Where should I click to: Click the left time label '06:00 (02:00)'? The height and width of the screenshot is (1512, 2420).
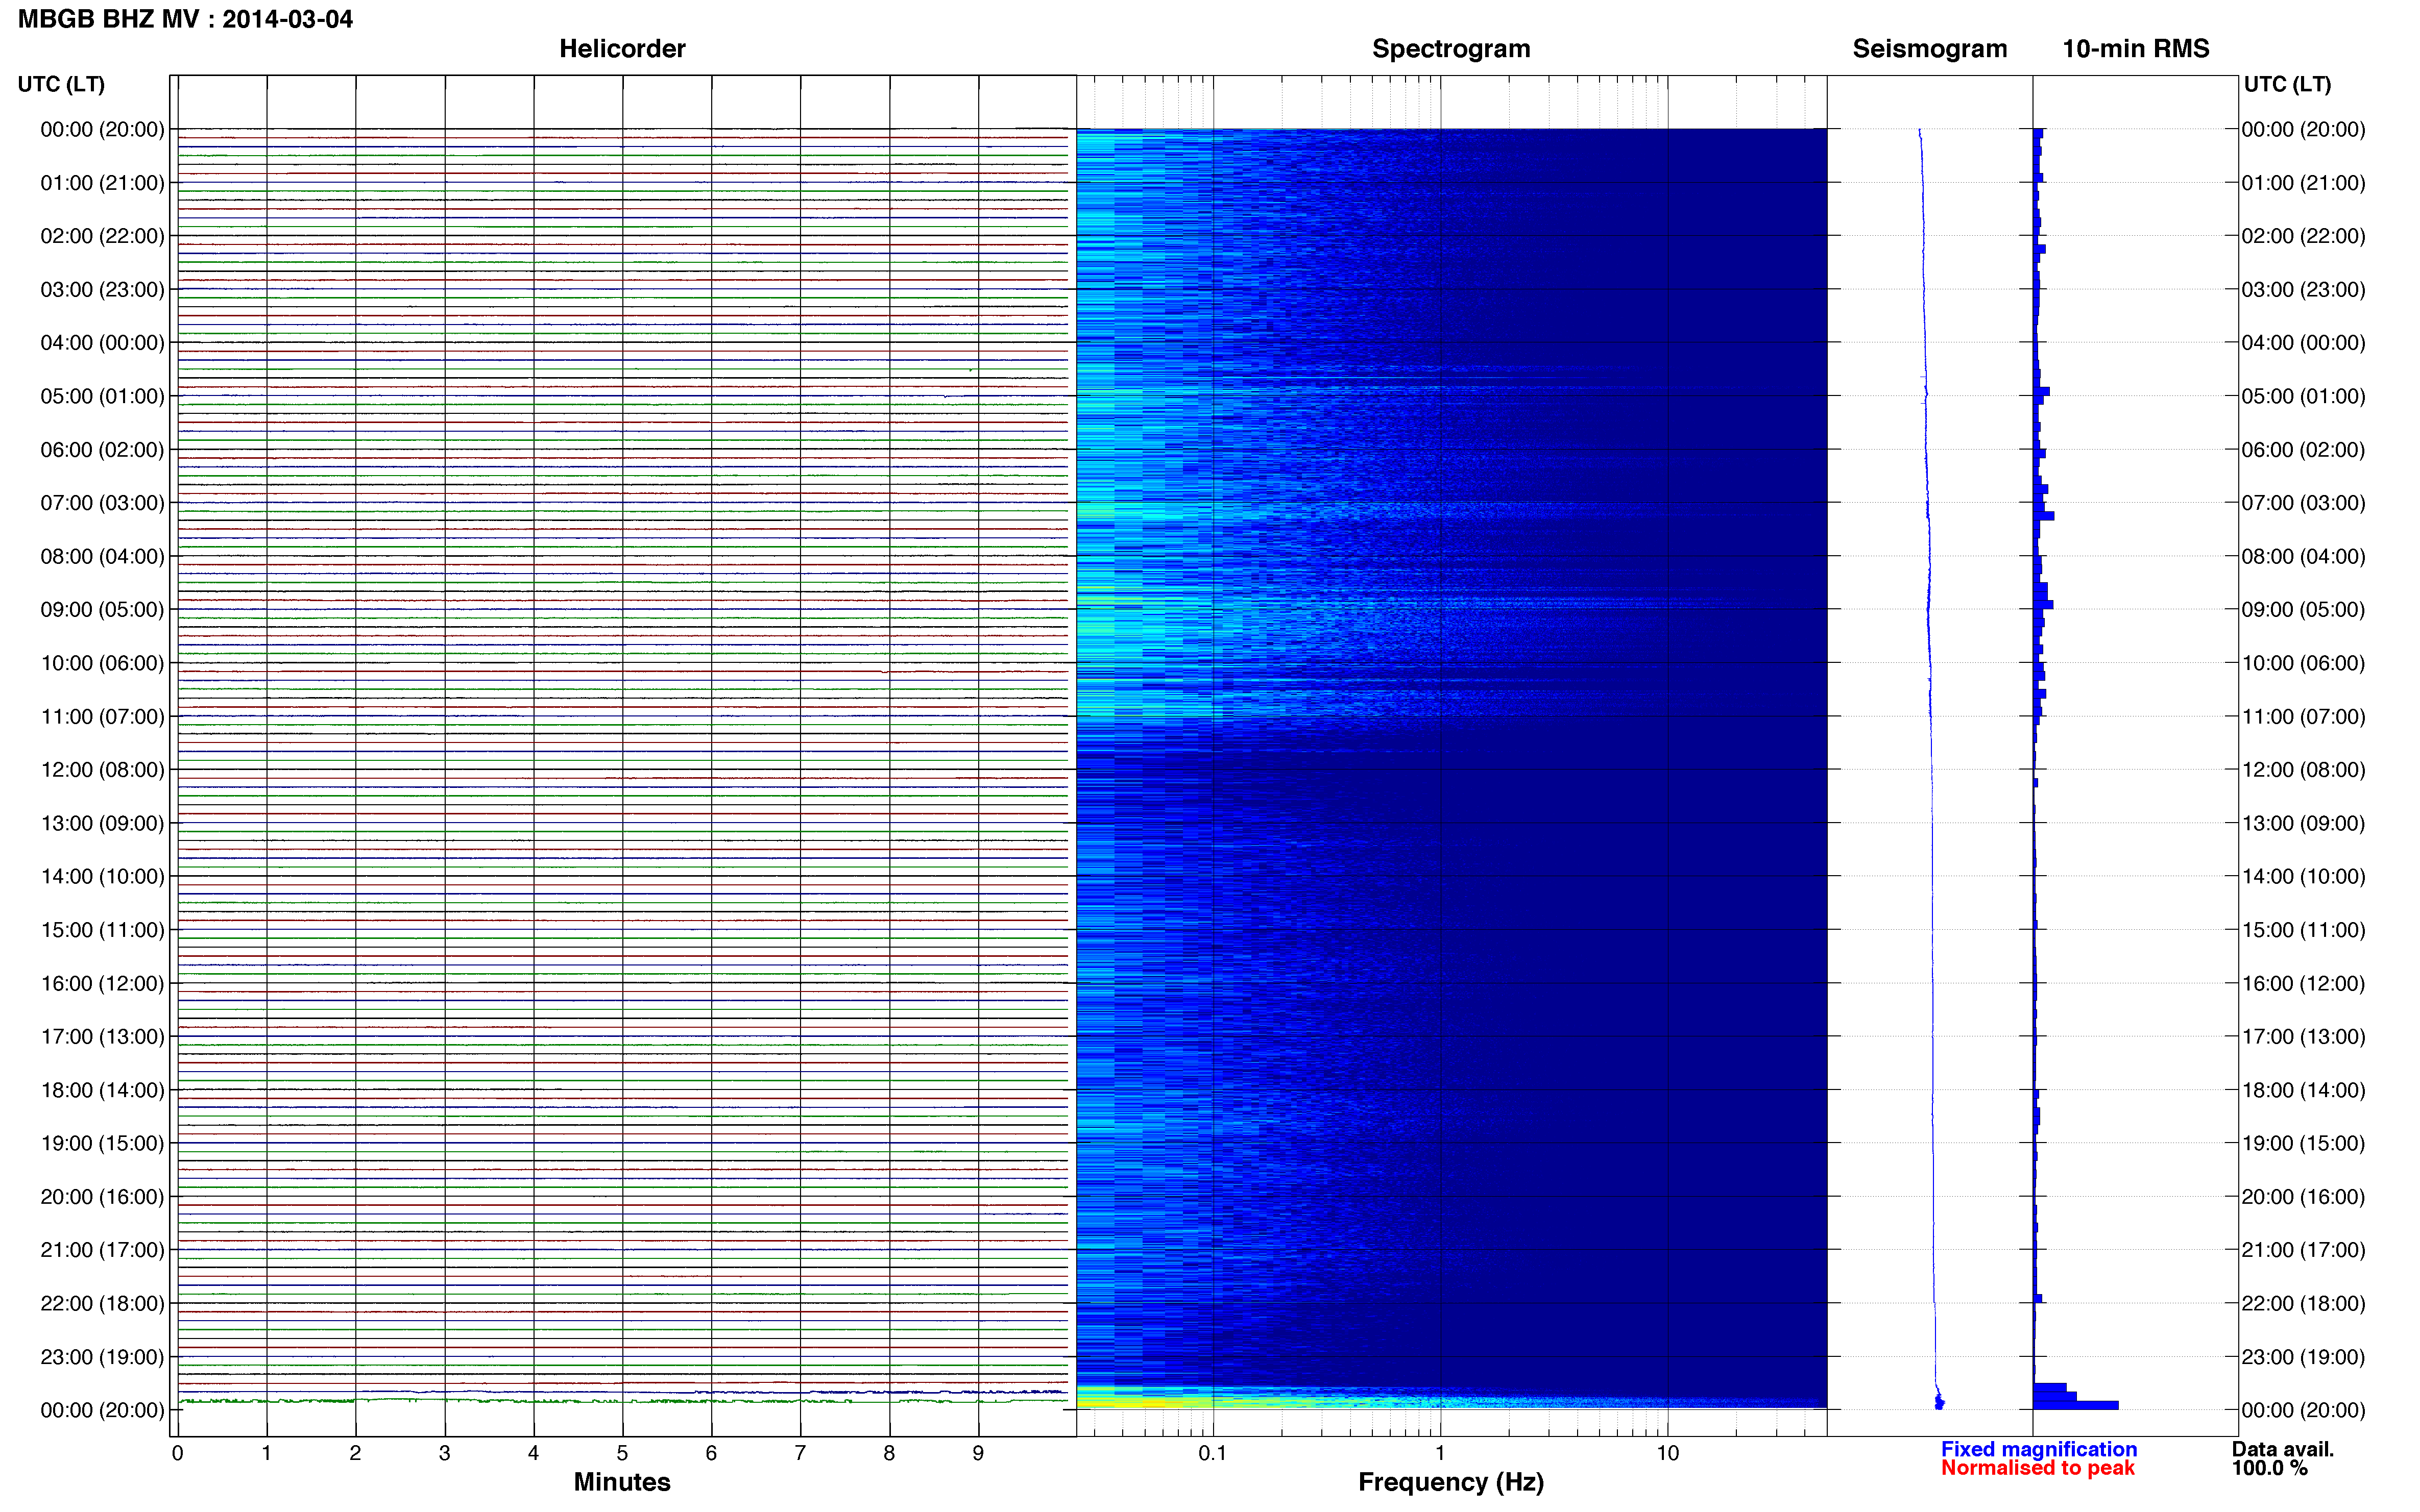[102, 450]
